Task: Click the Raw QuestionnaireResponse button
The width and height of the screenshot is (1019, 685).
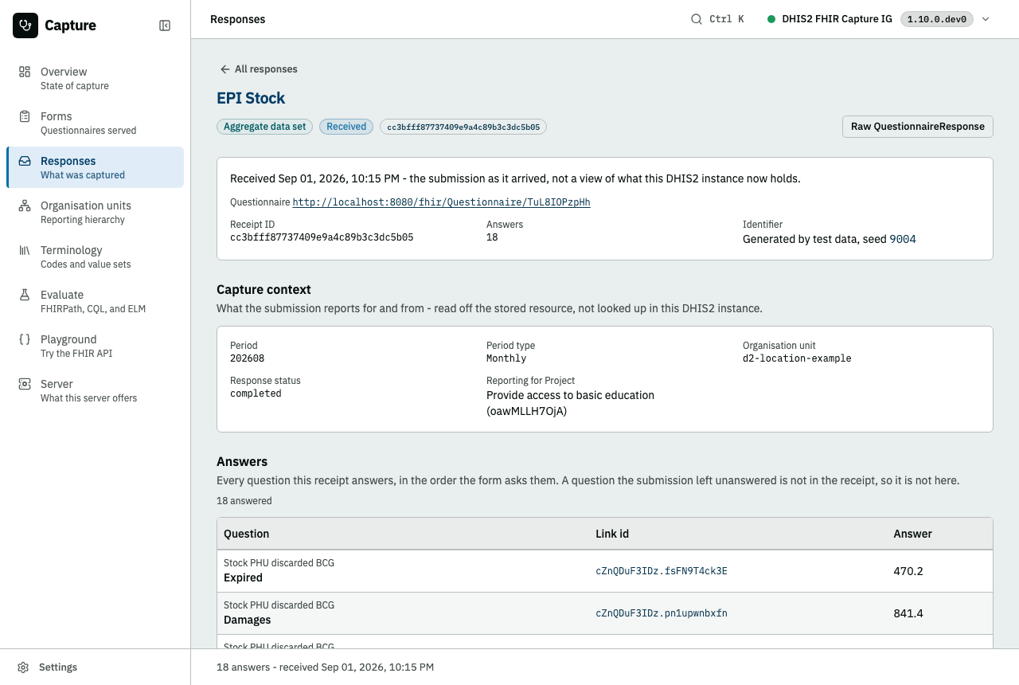Action: coord(917,127)
